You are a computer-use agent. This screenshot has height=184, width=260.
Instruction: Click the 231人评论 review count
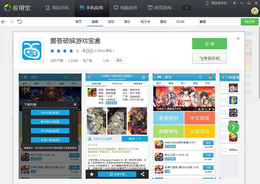105,51
